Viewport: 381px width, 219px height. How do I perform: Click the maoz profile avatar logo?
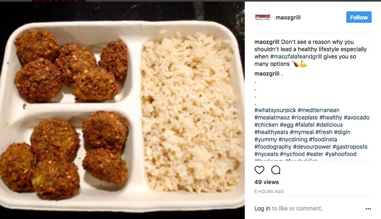pos(262,17)
